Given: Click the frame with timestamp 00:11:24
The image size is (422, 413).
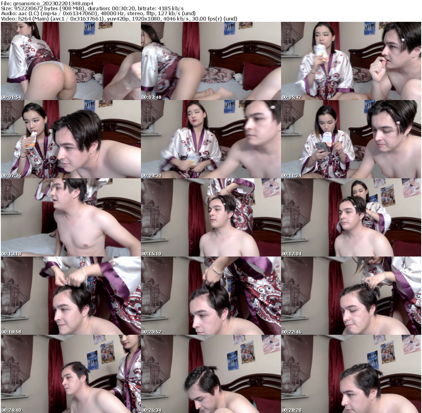Looking at the screenshot, I should pos(351,139).
